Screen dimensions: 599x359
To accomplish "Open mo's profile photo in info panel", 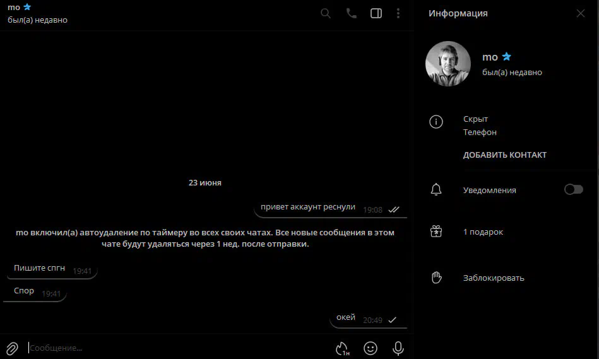I will (448, 64).
